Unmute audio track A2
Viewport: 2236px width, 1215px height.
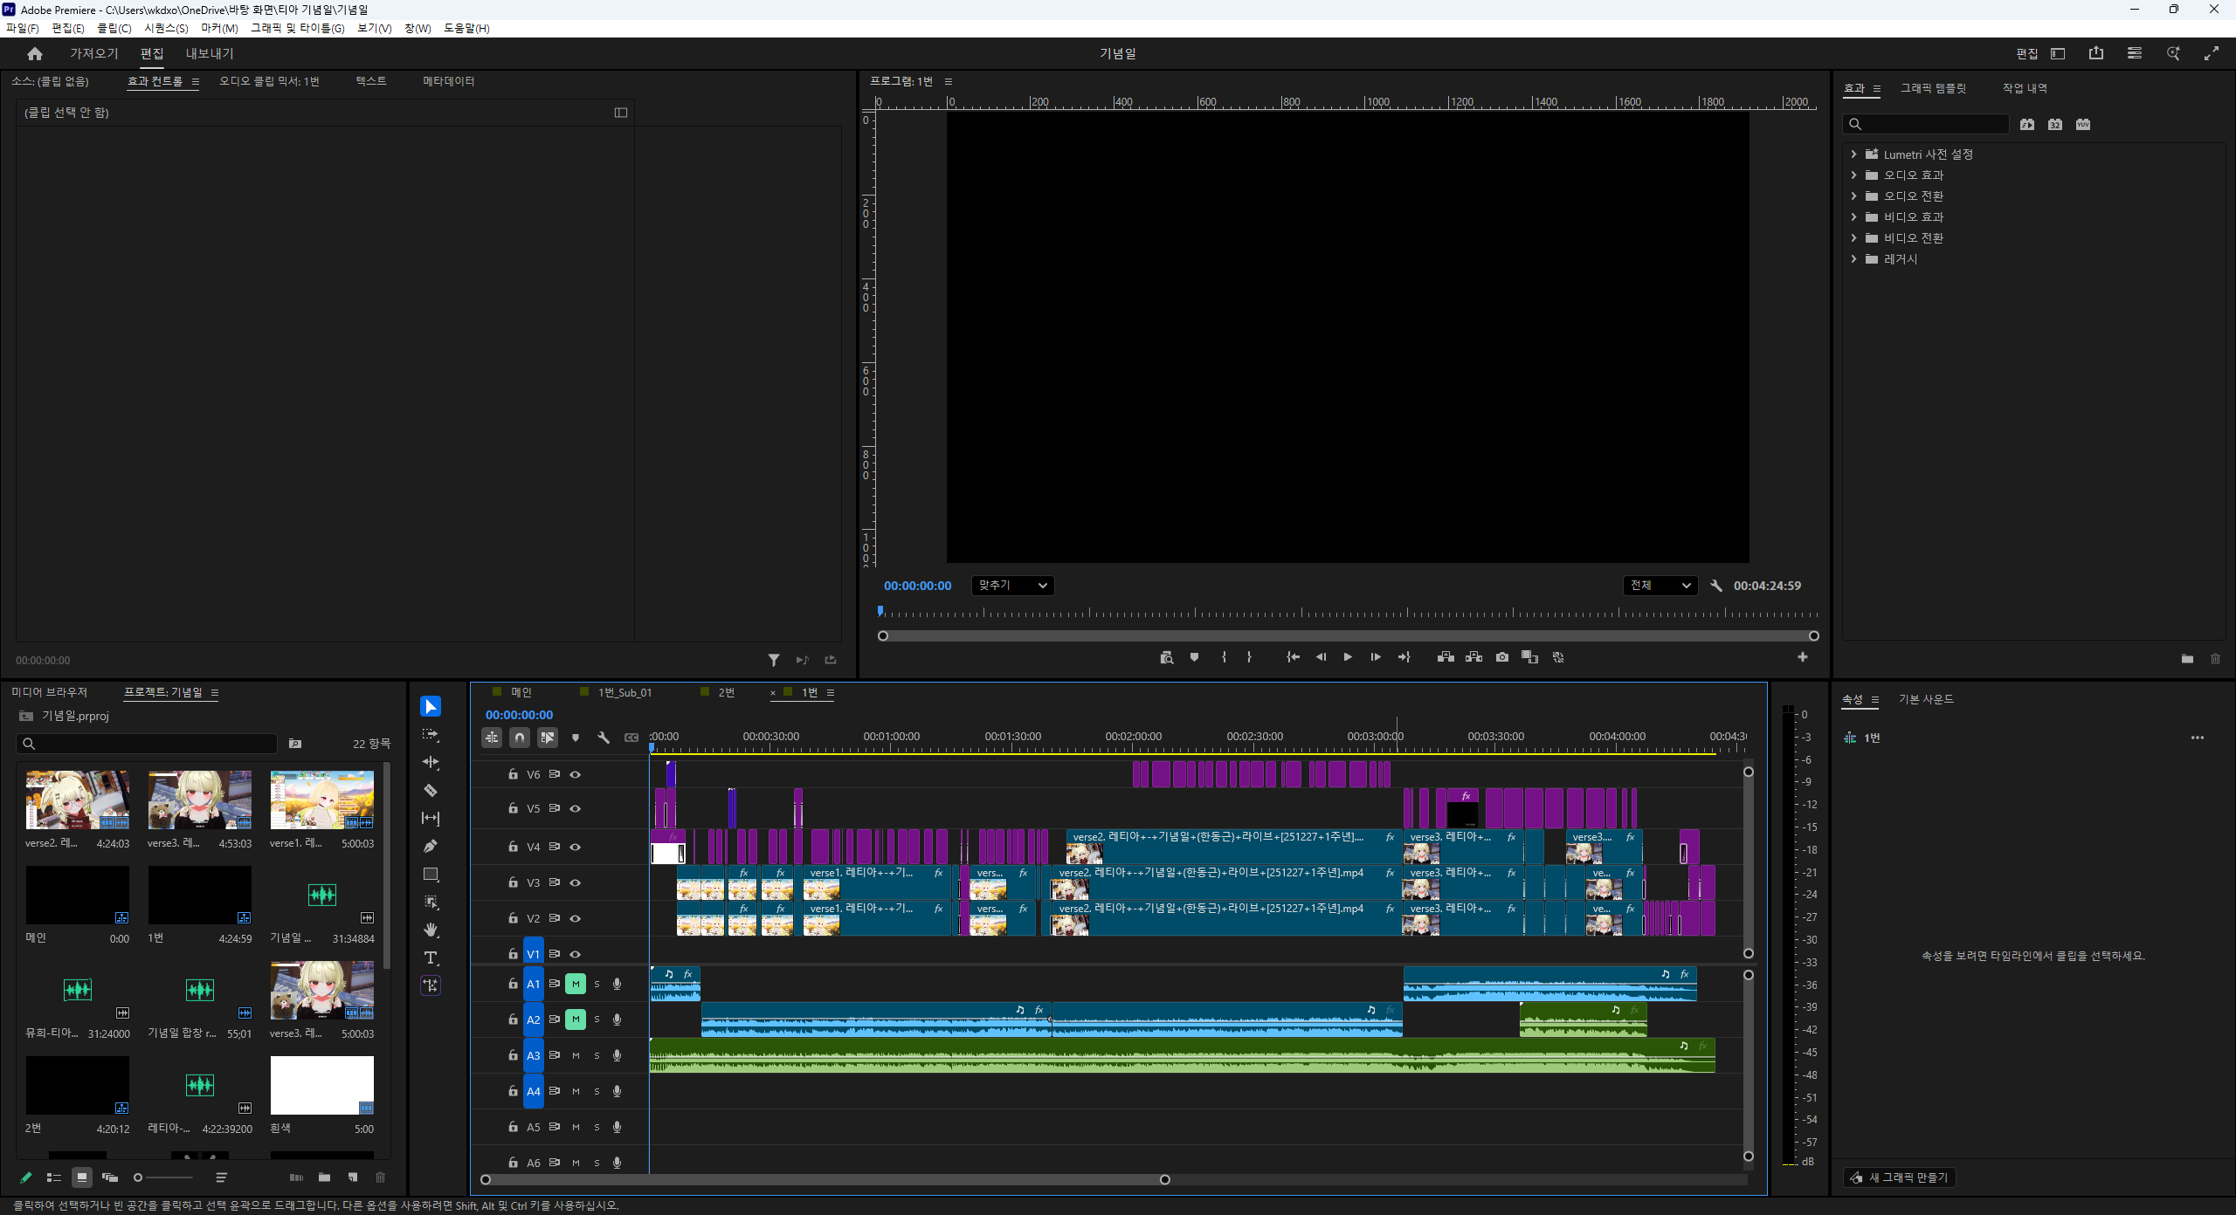[576, 1019]
